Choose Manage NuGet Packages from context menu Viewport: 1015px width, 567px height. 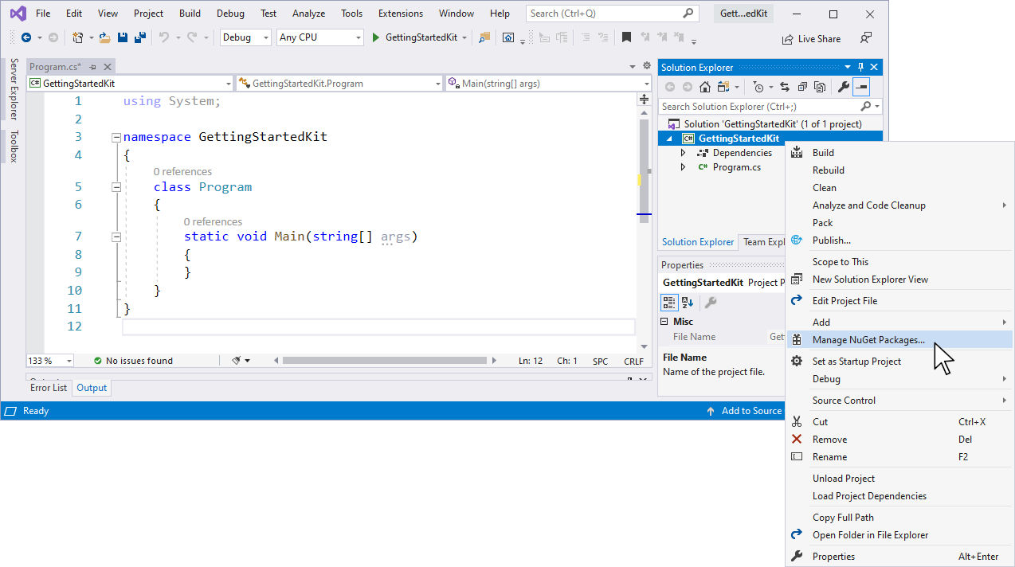[868, 339]
